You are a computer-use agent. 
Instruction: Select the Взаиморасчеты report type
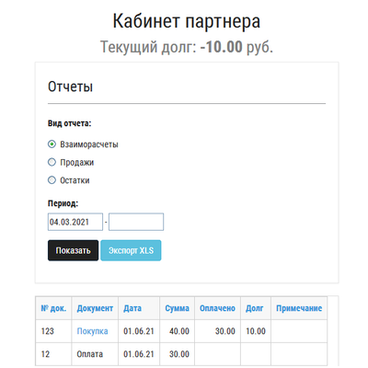(x=52, y=144)
